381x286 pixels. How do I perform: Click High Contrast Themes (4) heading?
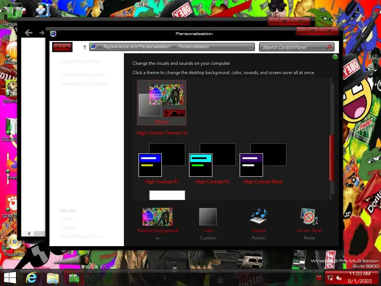(162, 133)
